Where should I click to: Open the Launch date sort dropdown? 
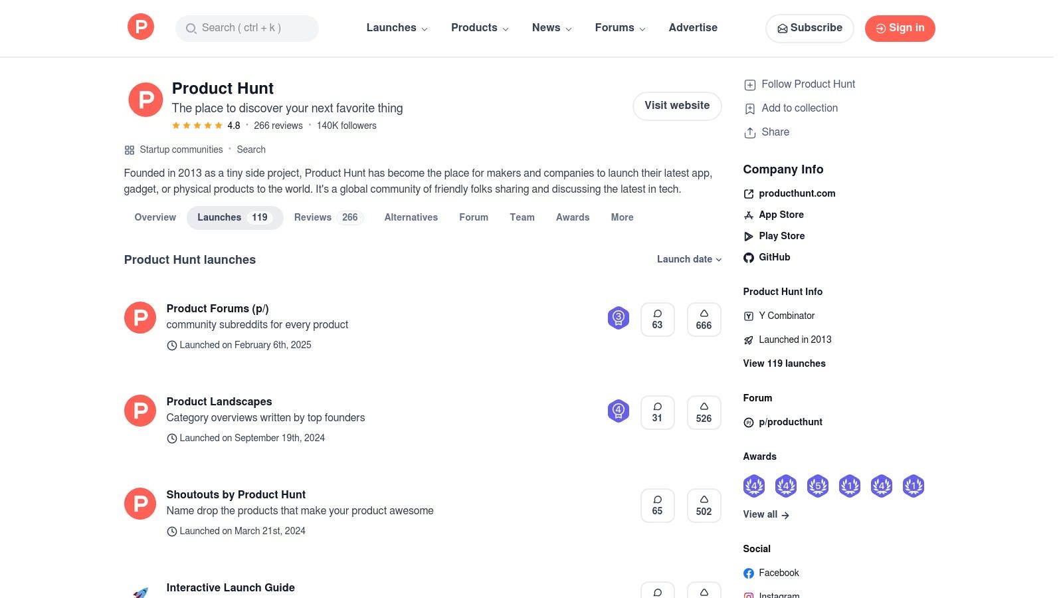tap(688, 259)
